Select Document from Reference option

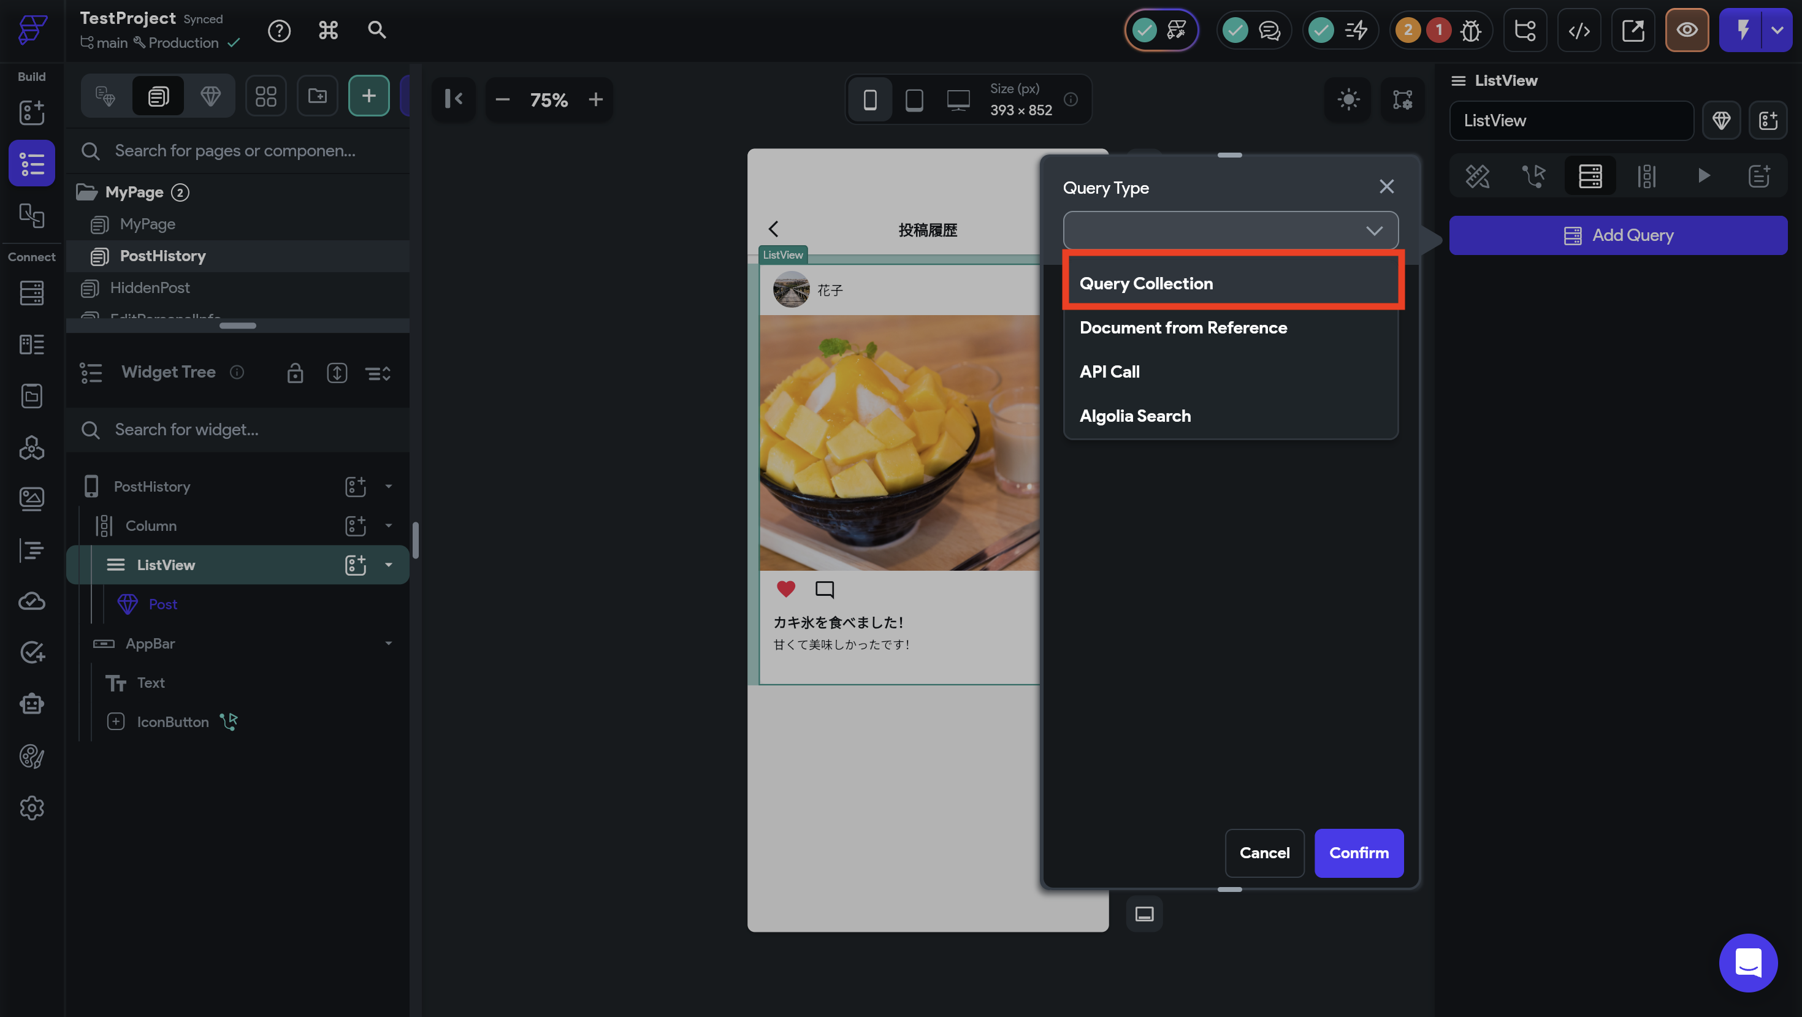[1183, 327]
